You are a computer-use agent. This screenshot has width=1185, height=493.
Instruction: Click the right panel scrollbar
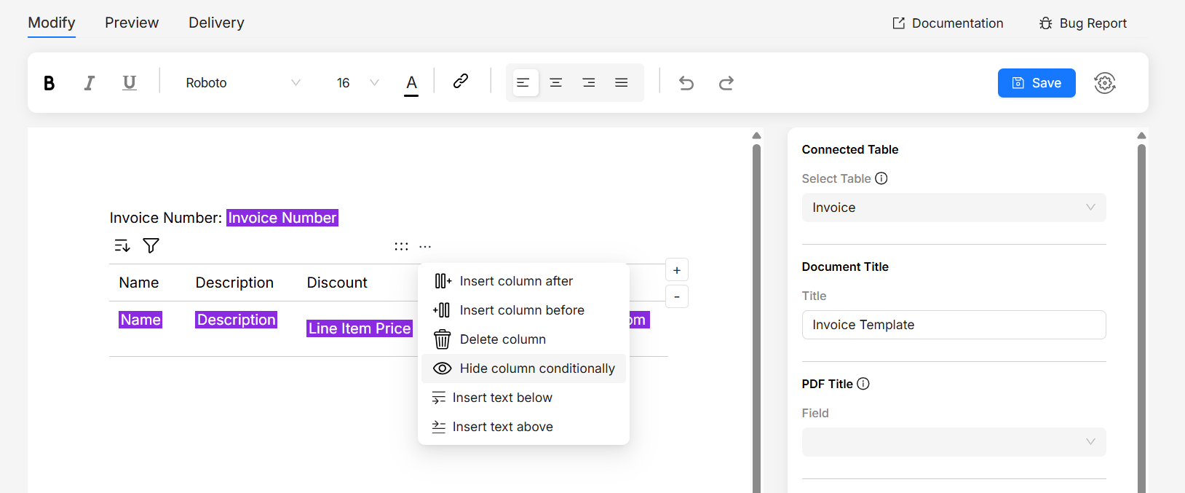pos(1141,318)
